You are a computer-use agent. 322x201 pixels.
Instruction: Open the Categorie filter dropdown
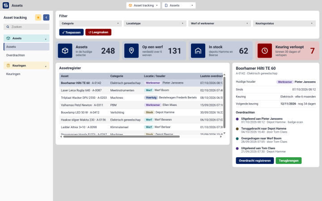90,23
